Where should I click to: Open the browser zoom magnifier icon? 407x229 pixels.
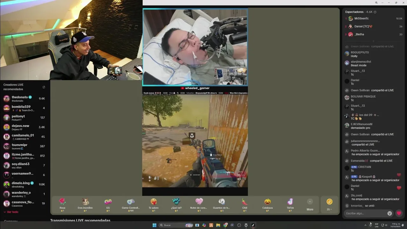376,3
